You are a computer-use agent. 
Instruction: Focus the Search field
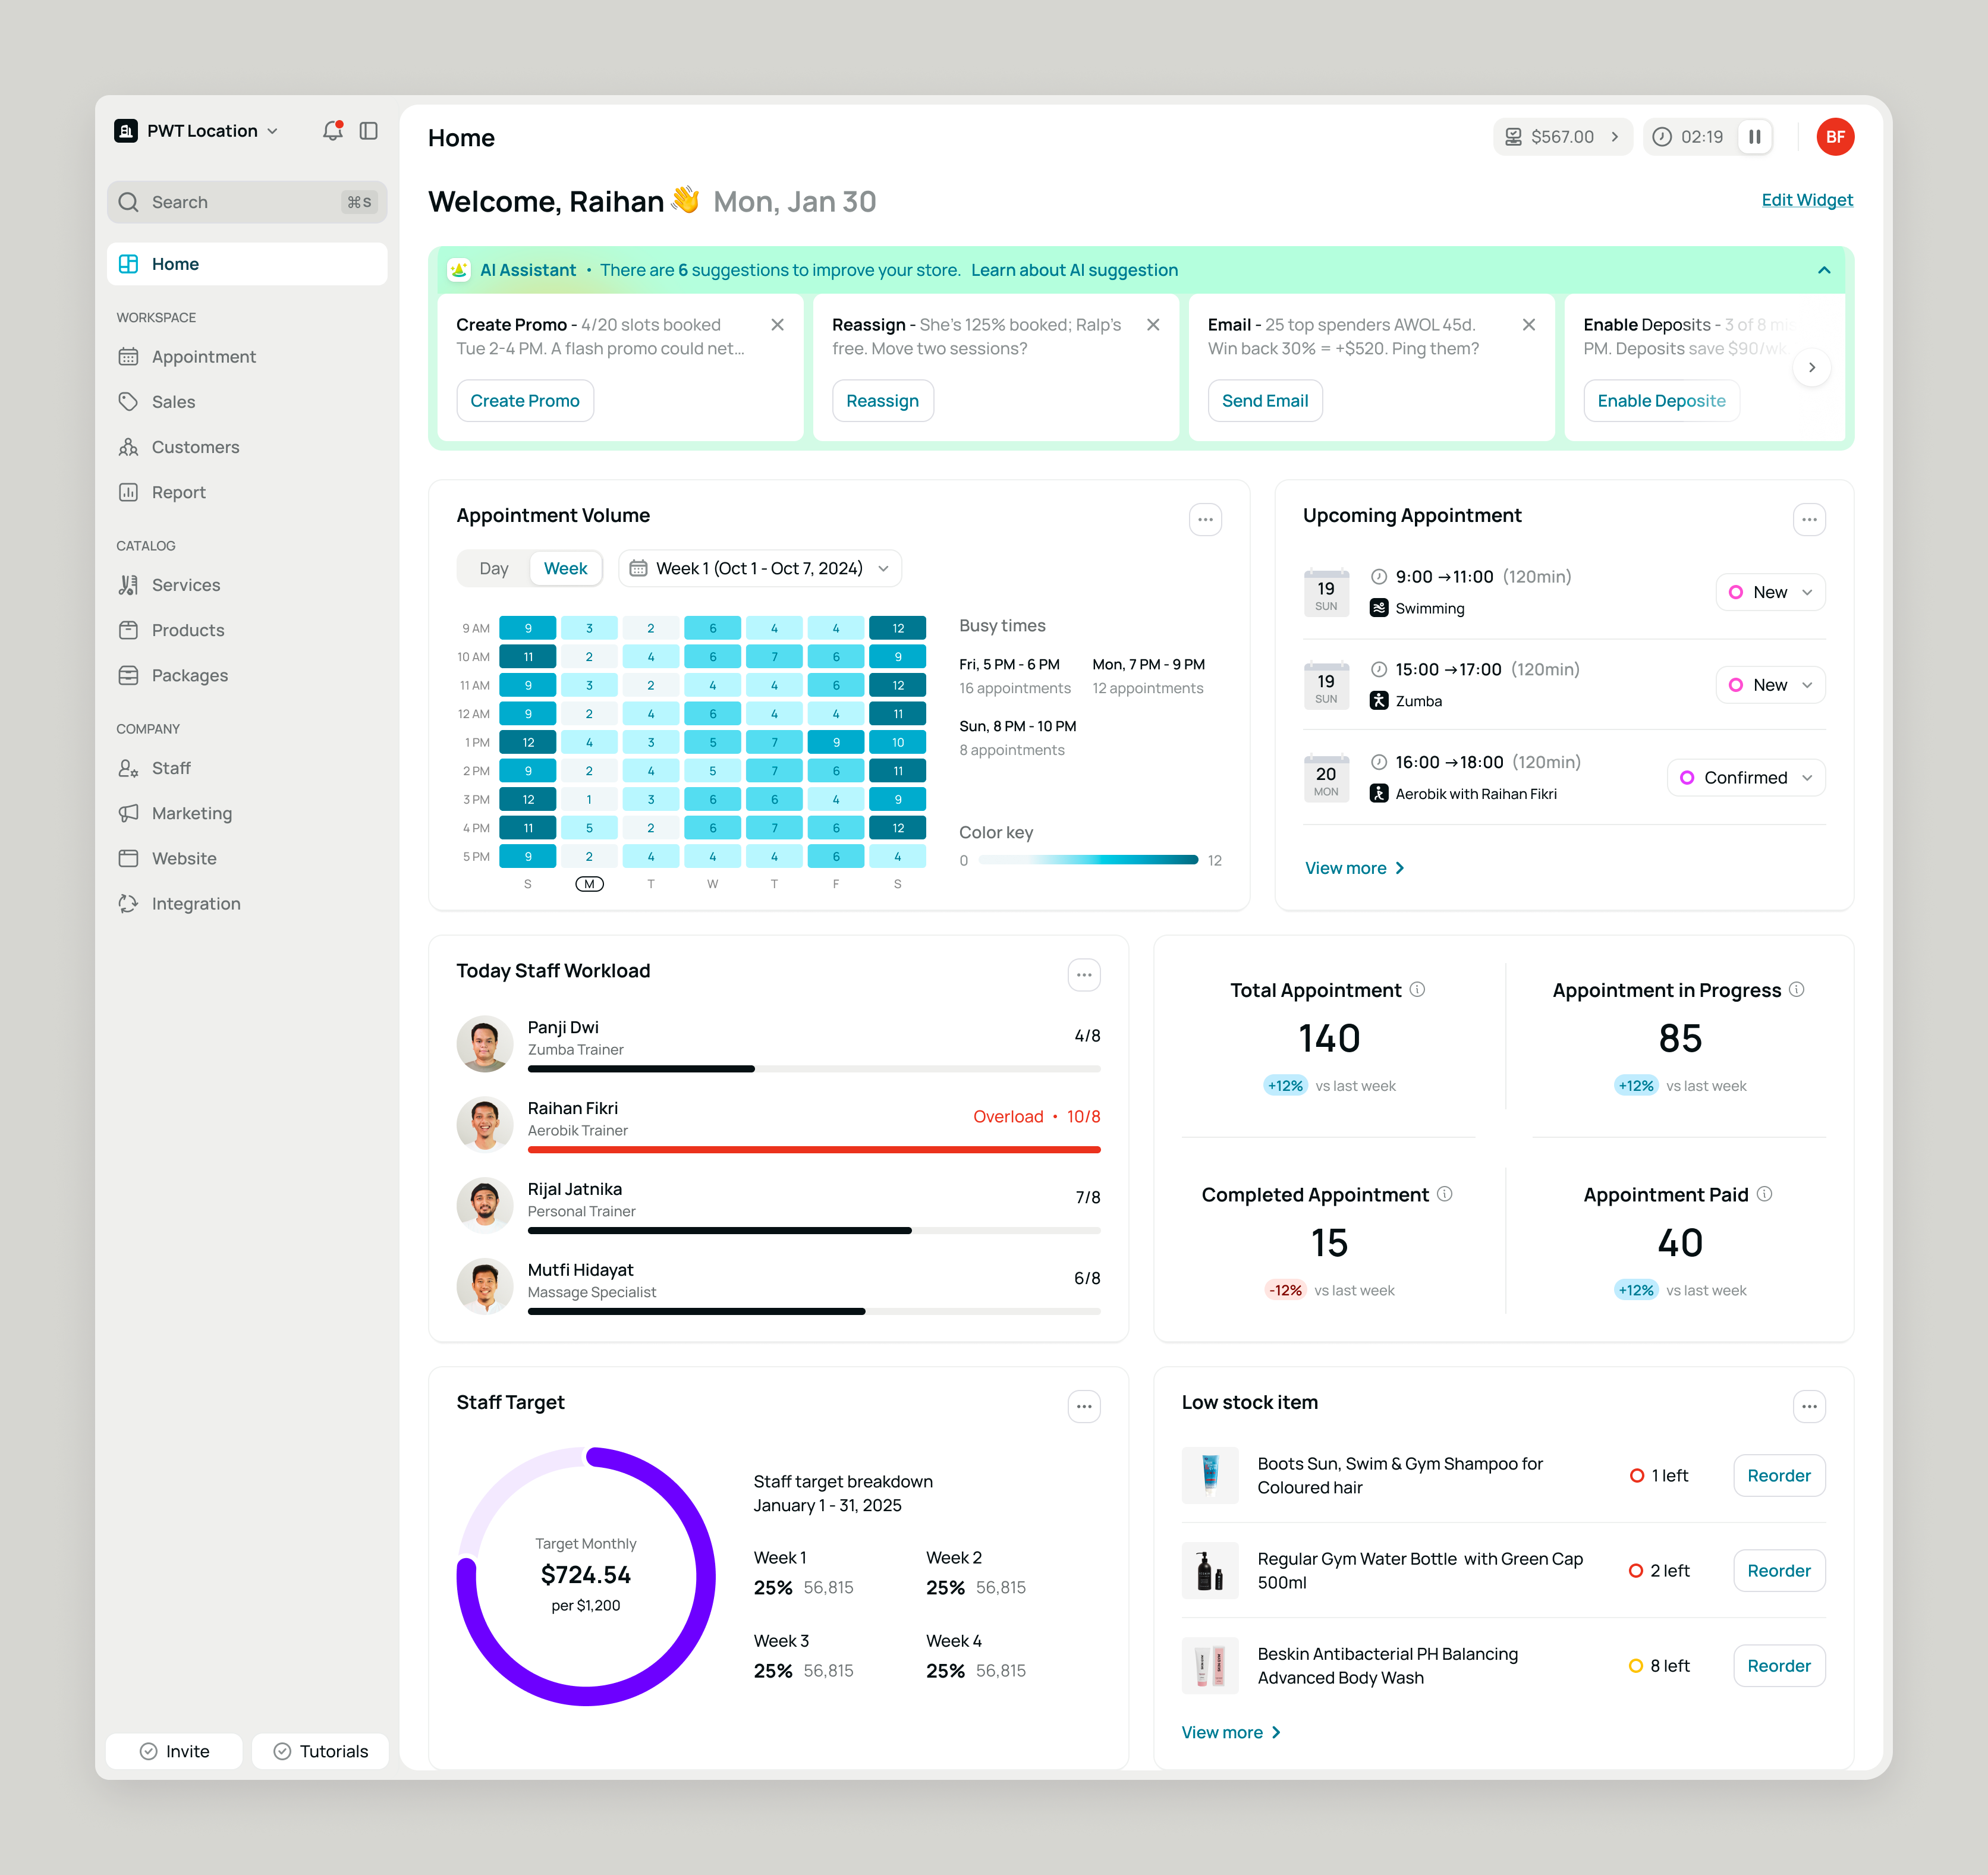[x=247, y=203]
